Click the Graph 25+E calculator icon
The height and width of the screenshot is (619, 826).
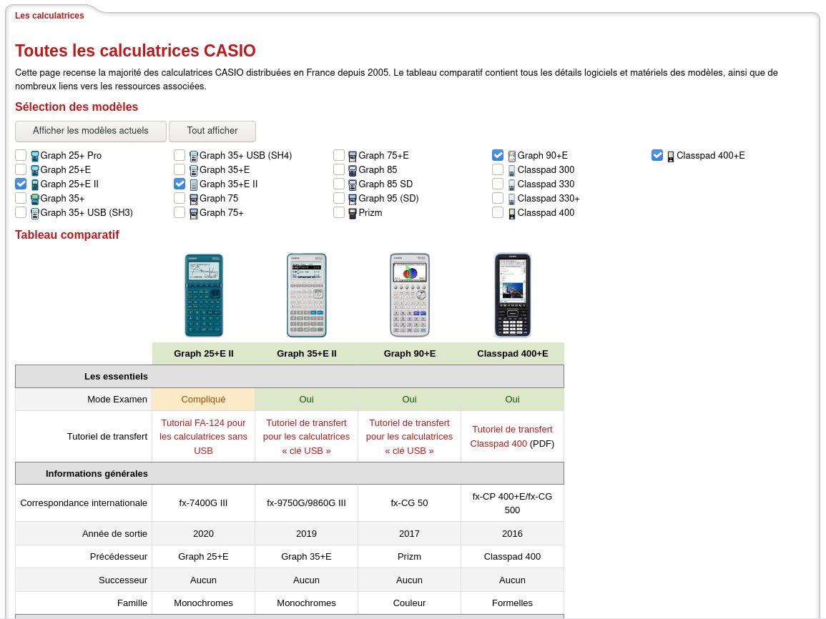click(x=35, y=171)
